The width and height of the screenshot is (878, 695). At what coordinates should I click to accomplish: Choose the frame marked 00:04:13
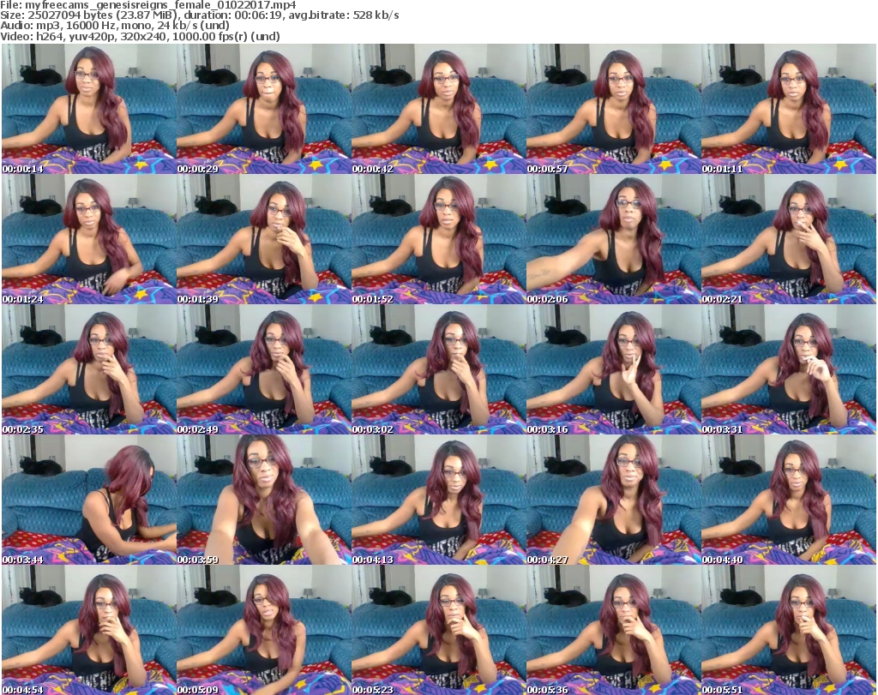(438, 500)
